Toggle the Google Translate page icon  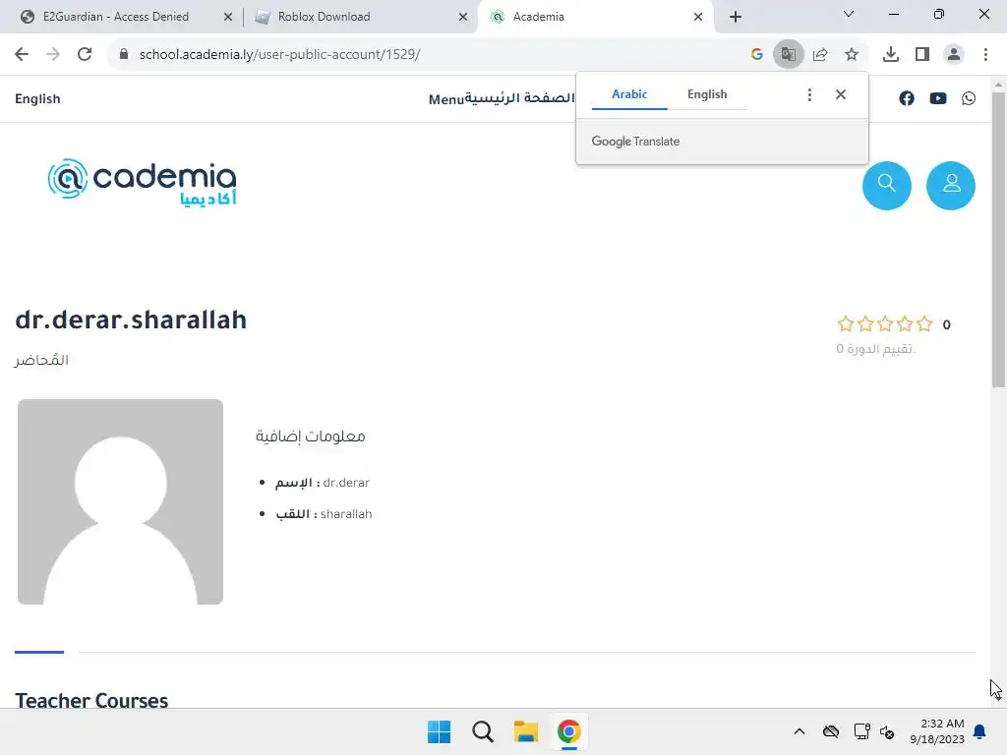(x=788, y=54)
